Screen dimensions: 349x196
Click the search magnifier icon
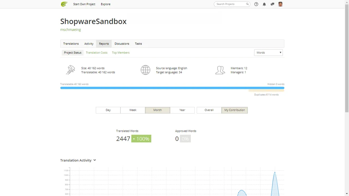coord(247,4)
